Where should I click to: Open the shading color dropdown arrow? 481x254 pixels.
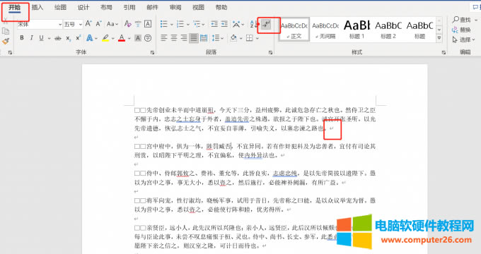(240, 38)
